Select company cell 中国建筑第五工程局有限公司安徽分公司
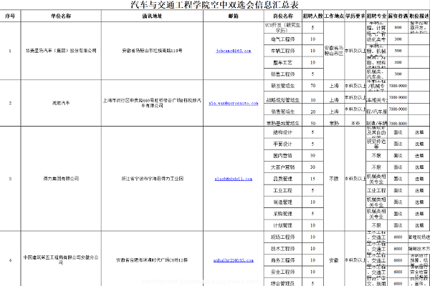The image size is (430, 286). [61, 260]
